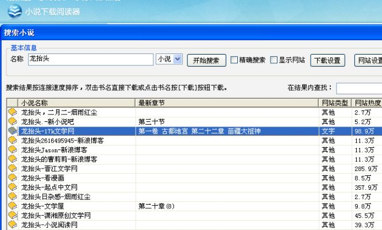
Task: Click book icon for 龙抬头日杂感-烟雨红尘 row
Action: click(13, 196)
